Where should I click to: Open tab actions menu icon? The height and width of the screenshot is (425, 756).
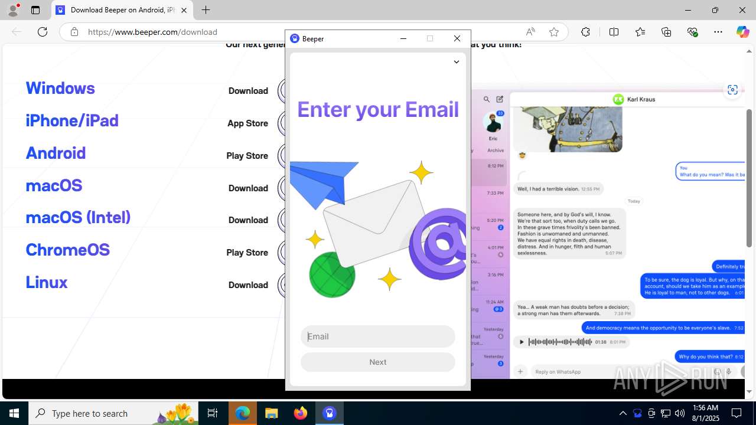click(x=35, y=10)
